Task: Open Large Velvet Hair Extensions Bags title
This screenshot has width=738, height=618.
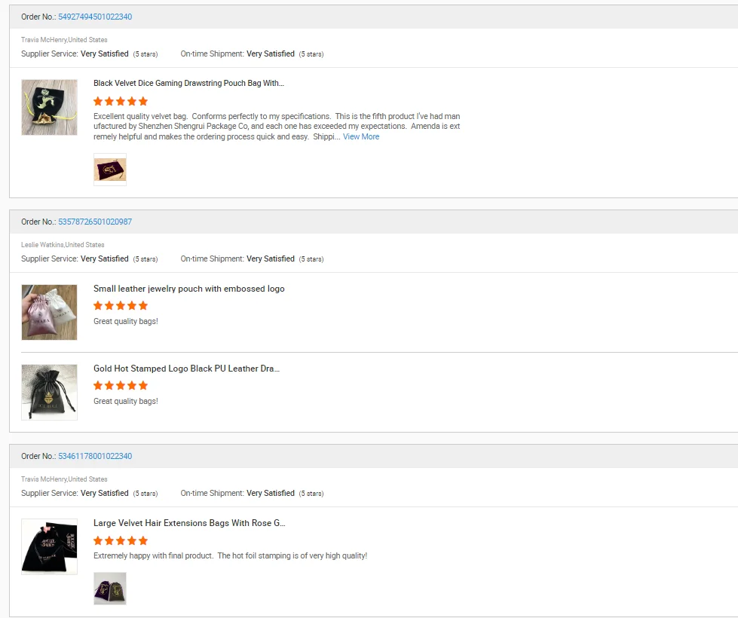Action: (x=189, y=523)
